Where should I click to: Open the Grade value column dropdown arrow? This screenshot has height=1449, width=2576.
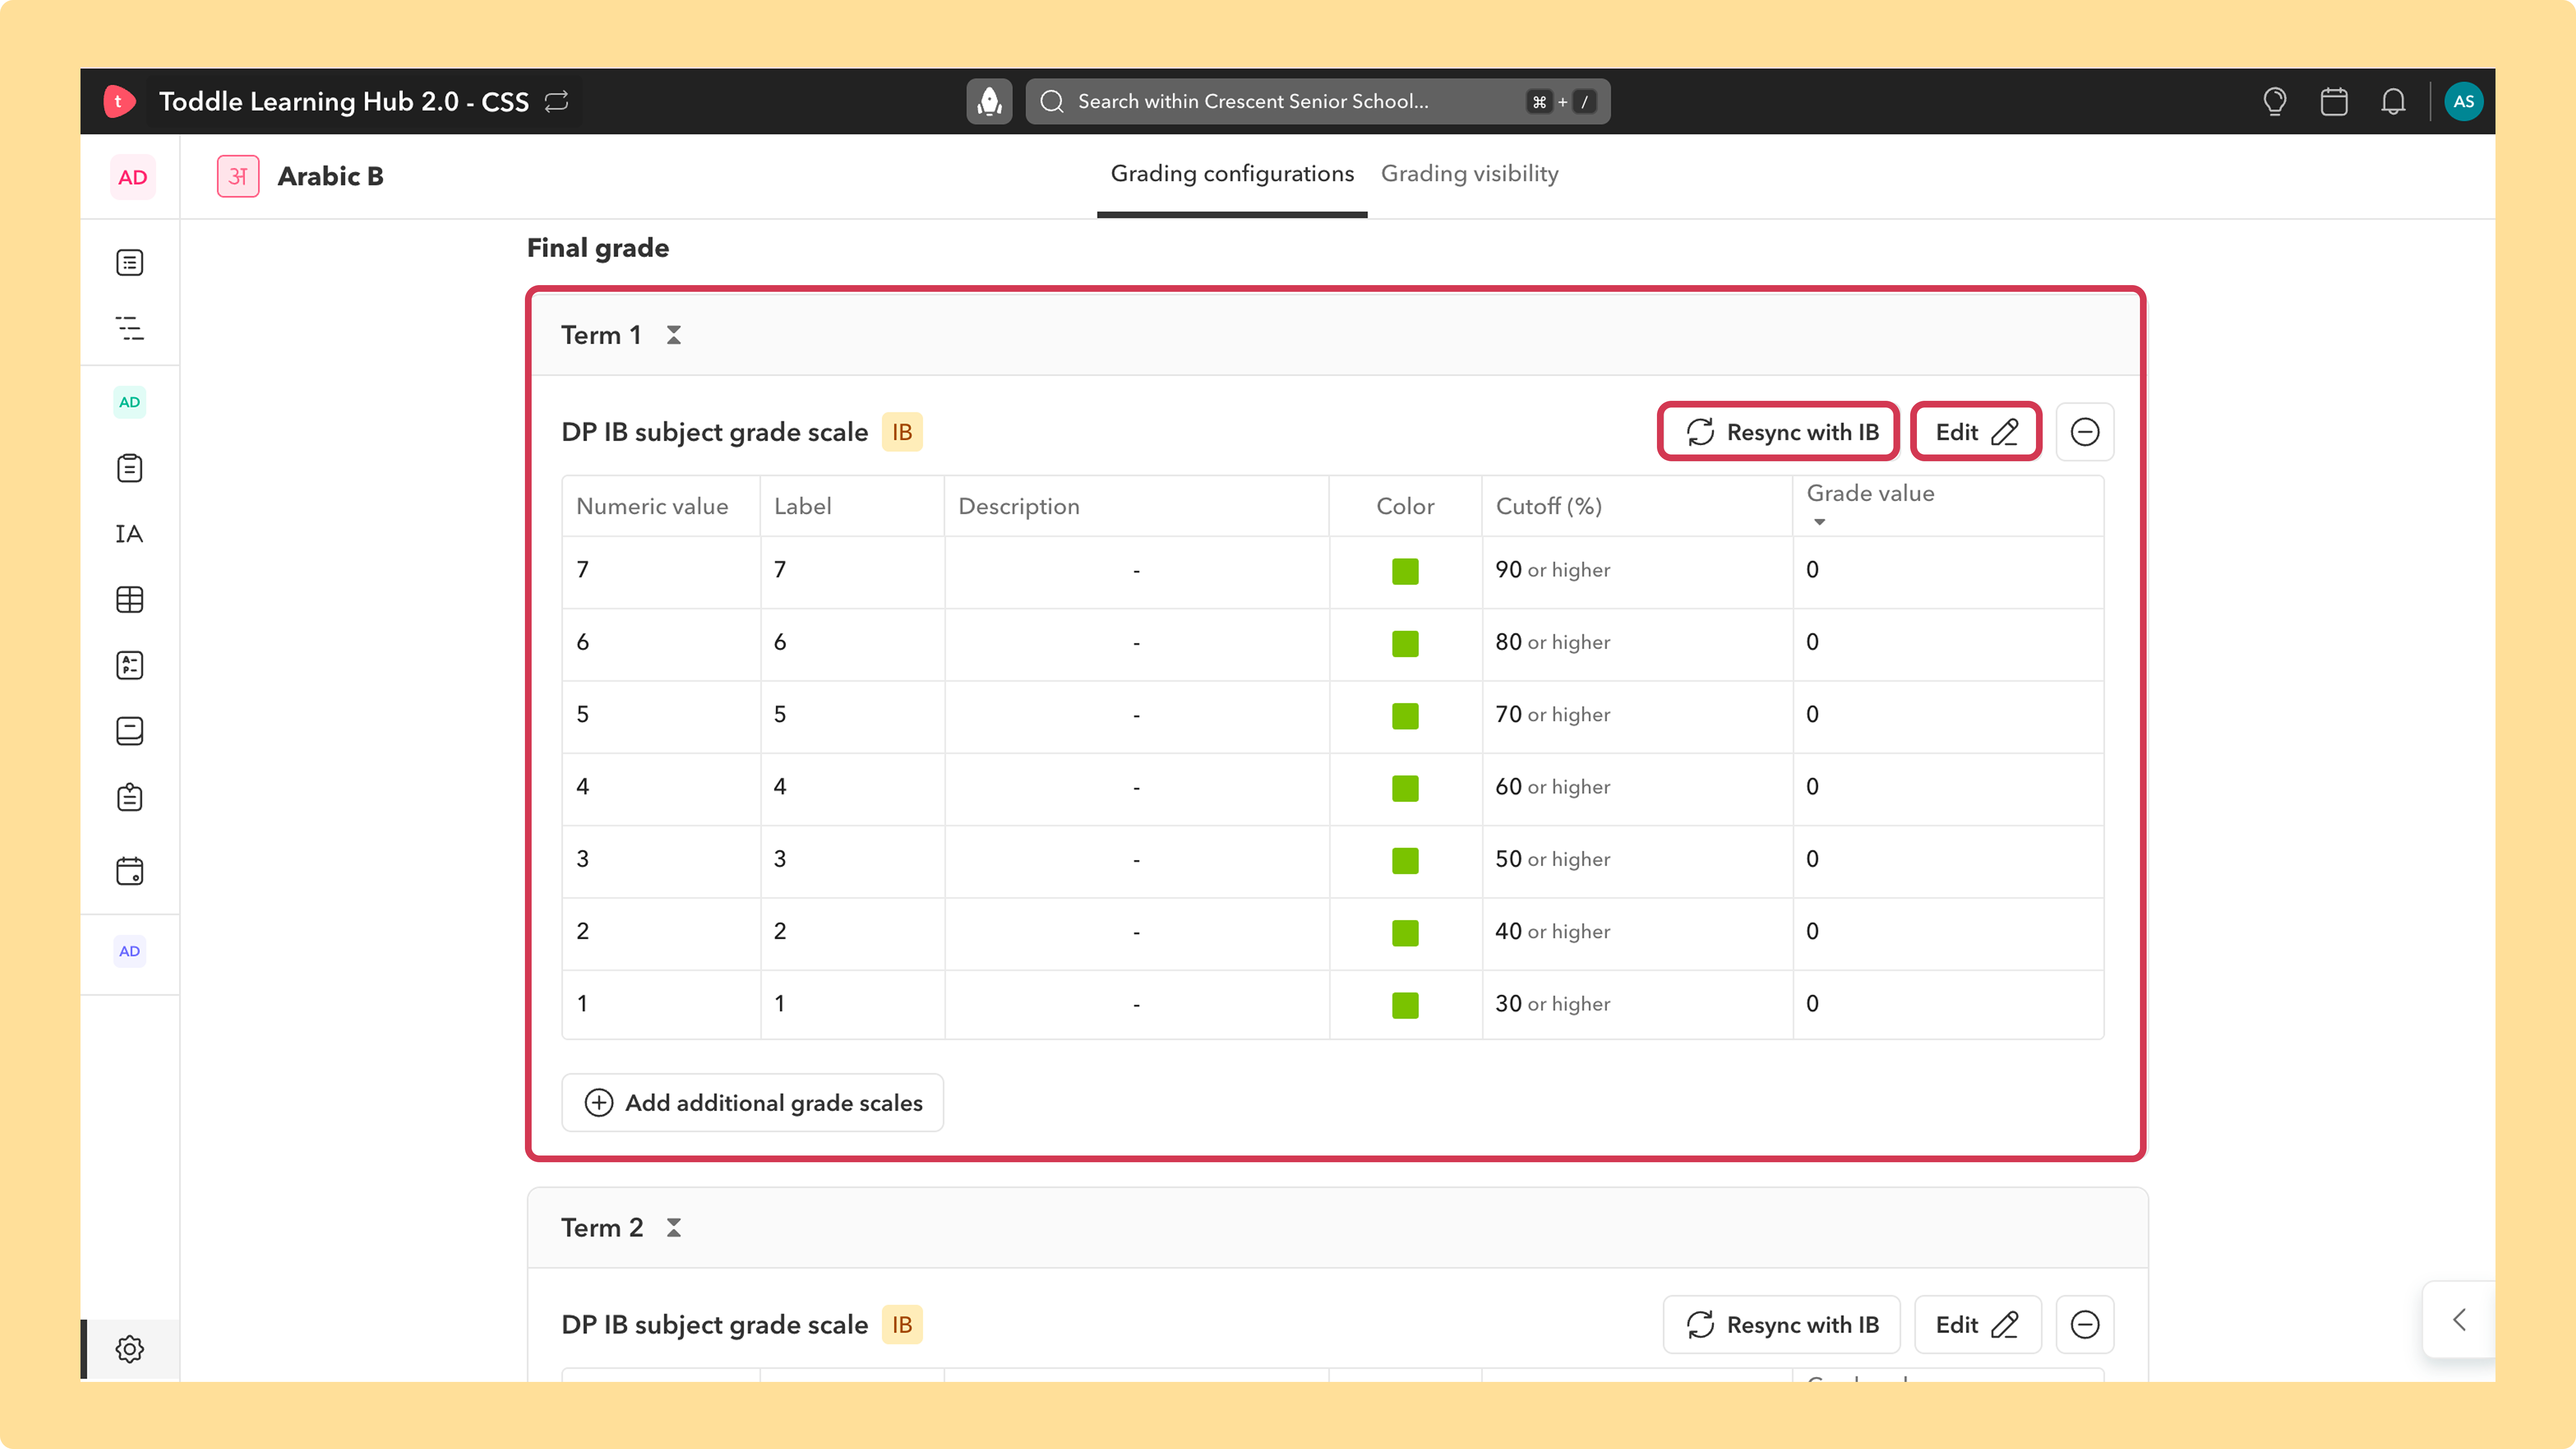point(1820,522)
